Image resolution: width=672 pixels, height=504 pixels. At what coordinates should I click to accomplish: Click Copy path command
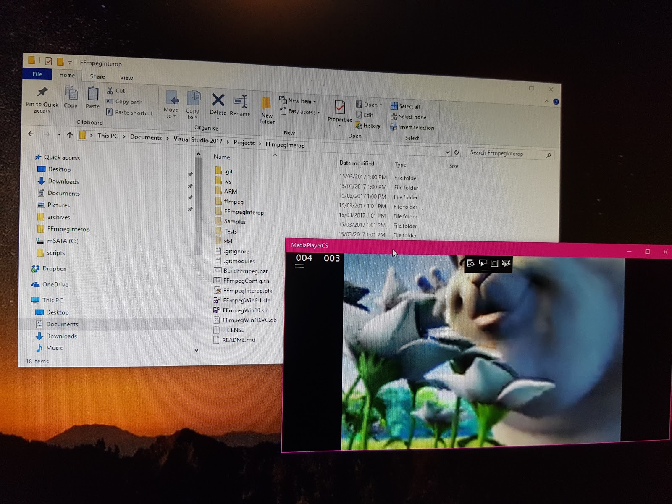pyautogui.click(x=124, y=102)
